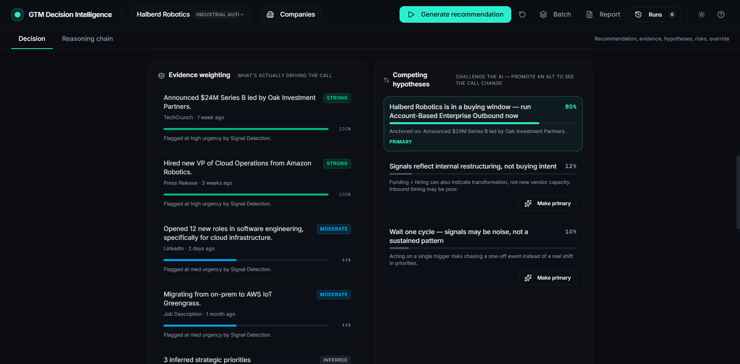Click the 10% value on Wait one cycle hypothesis

coord(571,232)
